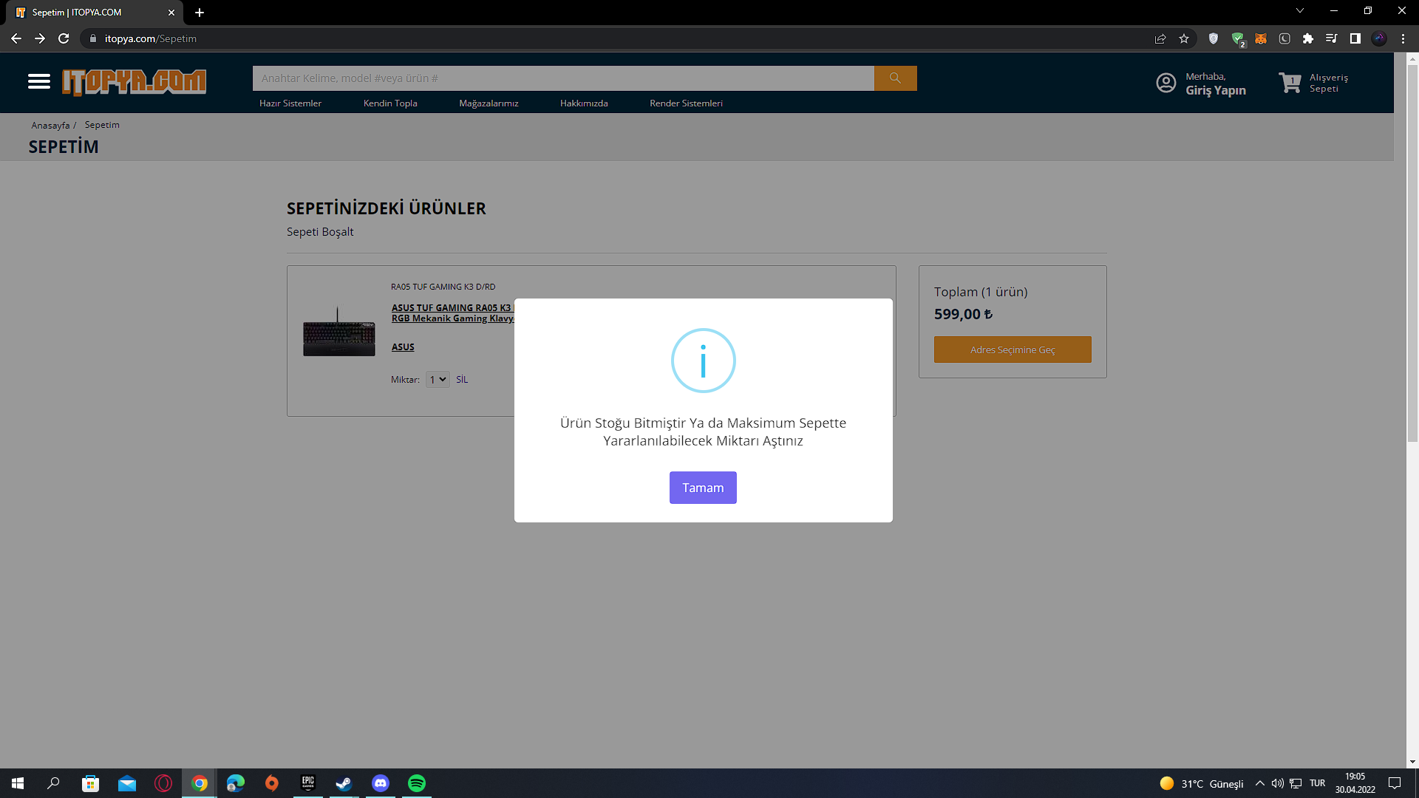The height and width of the screenshot is (798, 1419).
Task: Open the Hazır Sistemler menu item
Action: coord(290,103)
